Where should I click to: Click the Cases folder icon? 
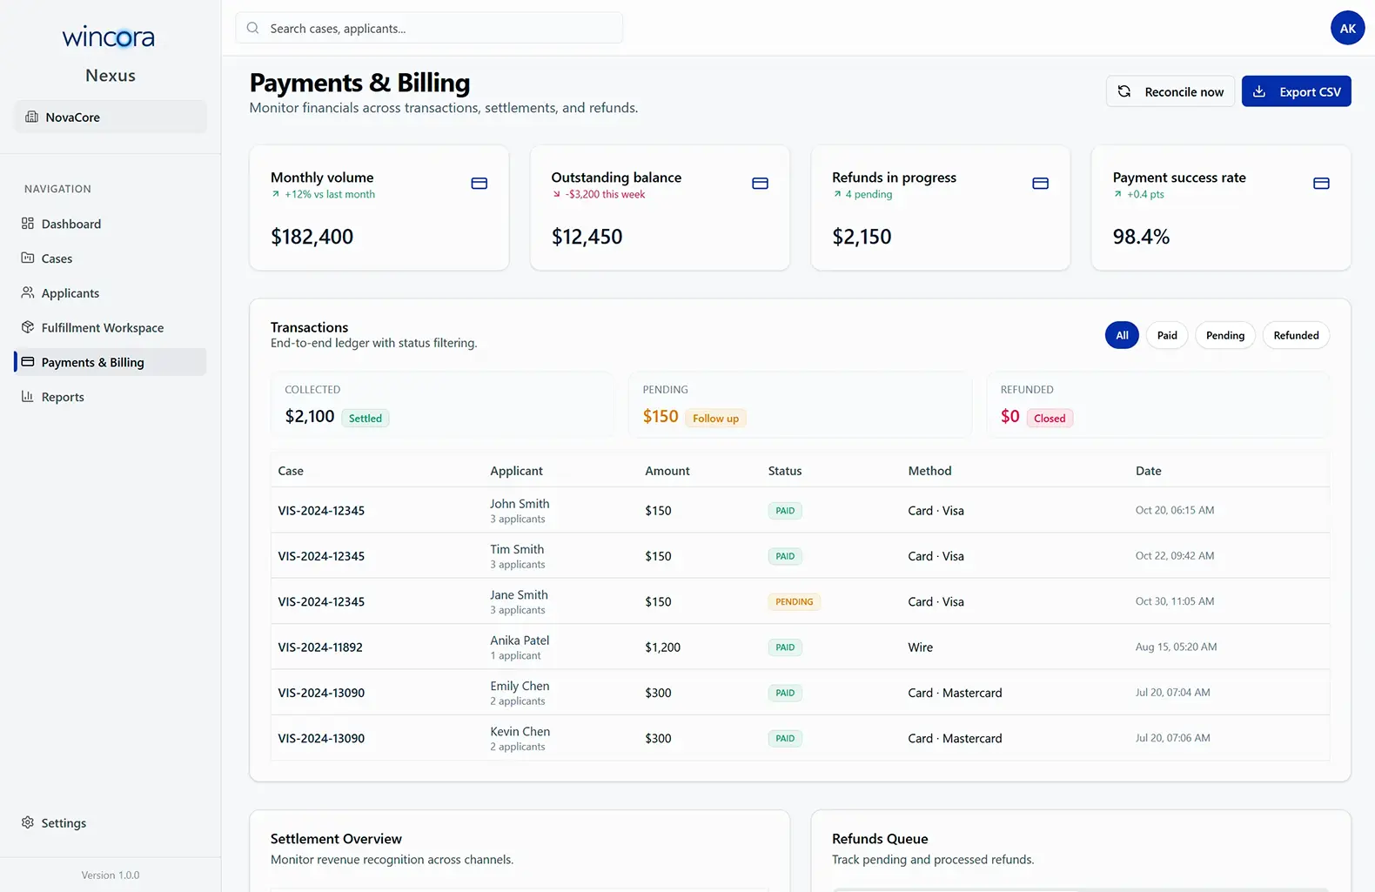pos(28,258)
